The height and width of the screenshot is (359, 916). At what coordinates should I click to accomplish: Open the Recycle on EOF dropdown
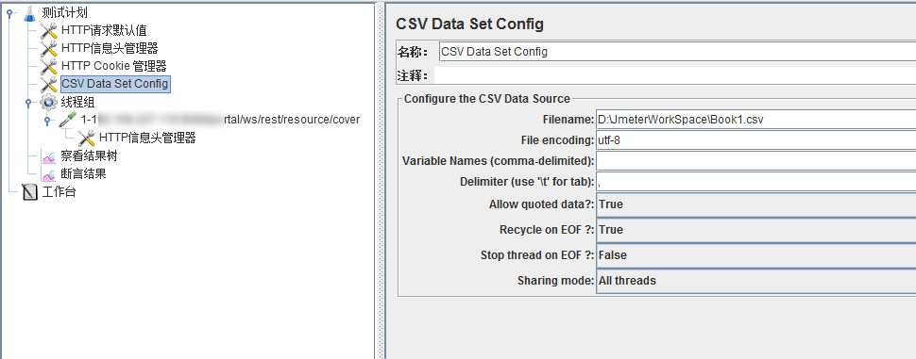pyautogui.click(x=755, y=230)
